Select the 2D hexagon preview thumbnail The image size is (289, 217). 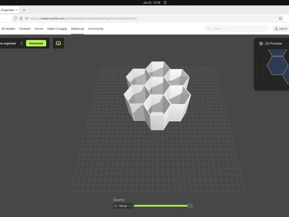point(277,65)
